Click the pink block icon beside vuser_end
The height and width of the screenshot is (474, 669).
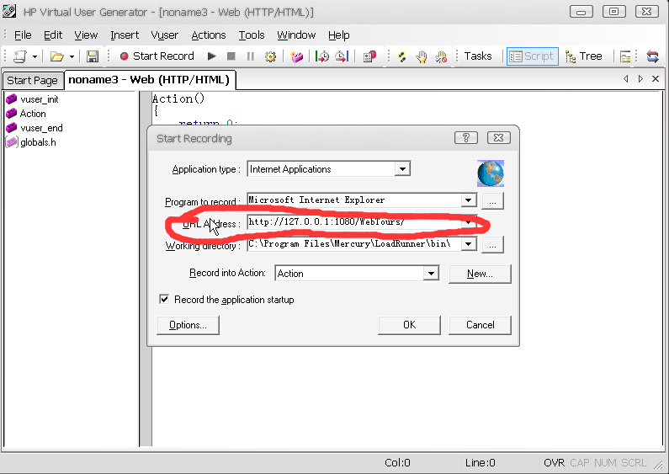[12, 128]
